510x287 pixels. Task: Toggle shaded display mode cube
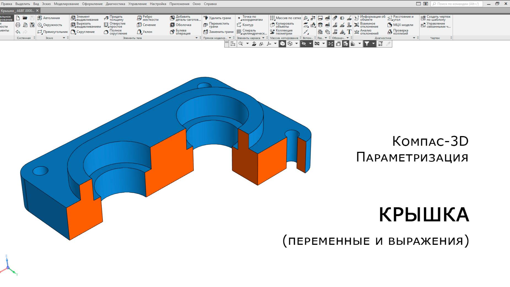(x=282, y=44)
